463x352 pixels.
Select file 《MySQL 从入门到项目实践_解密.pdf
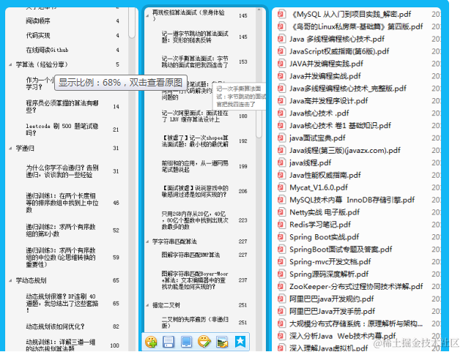pyautogui.click(x=352, y=14)
